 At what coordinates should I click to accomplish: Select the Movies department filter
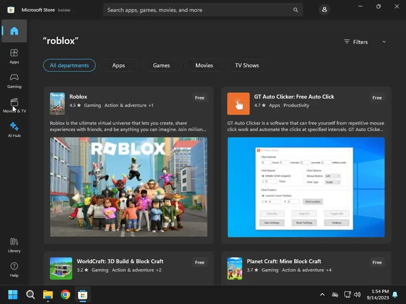[x=204, y=65]
